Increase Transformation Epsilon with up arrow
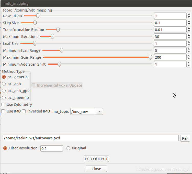Viewport: 192px width, 174px height. [189, 28]
